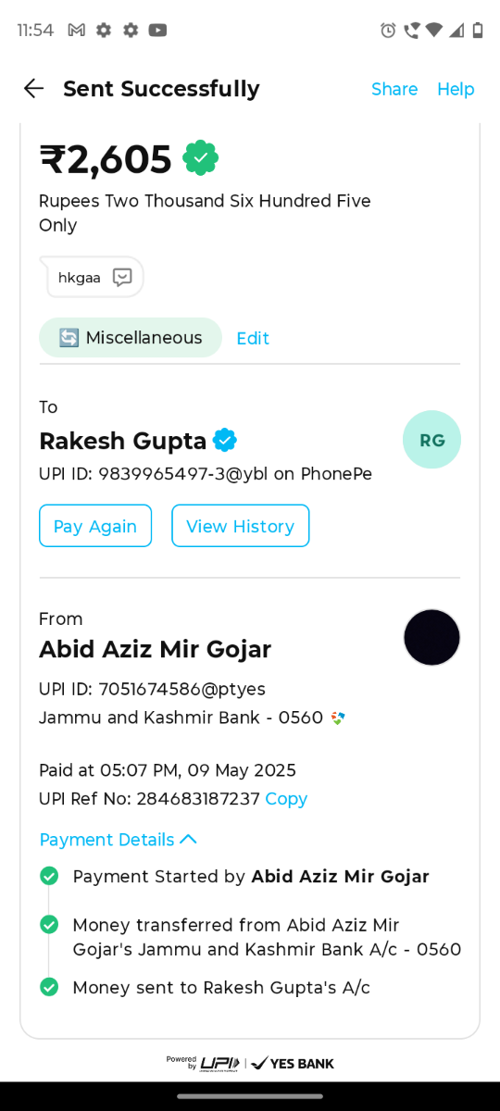The height and width of the screenshot is (1111, 500).
Task: Tap green check beside Money transferred step
Action: (x=49, y=924)
